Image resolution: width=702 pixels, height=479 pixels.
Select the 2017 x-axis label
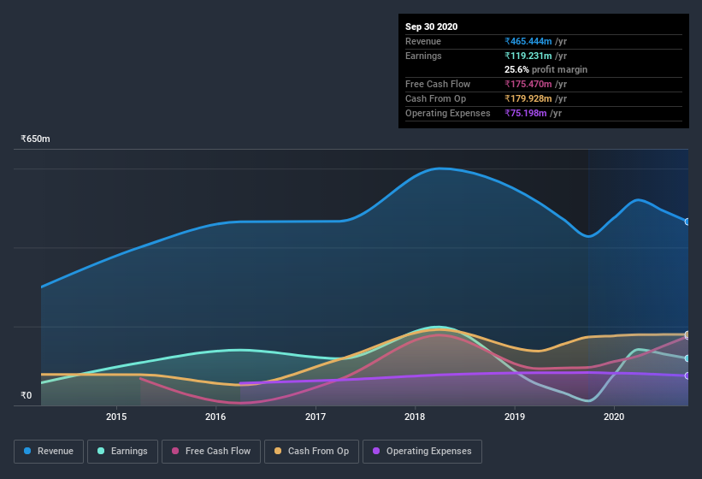click(x=316, y=417)
